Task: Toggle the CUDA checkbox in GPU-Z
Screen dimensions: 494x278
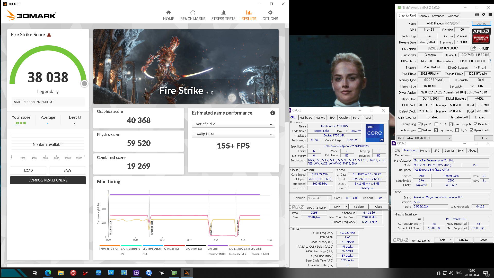Action: pos(436,124)
